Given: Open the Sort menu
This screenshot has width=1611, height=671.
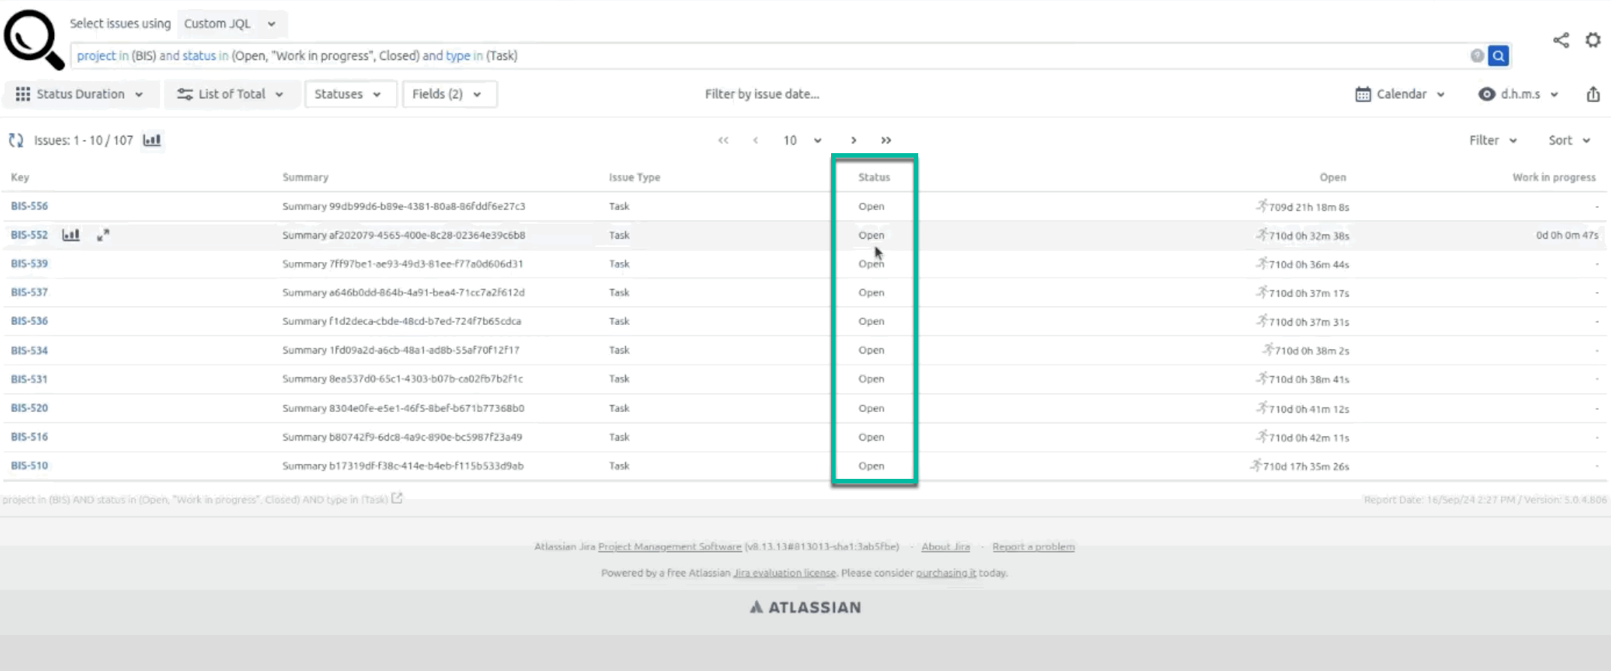Looking at the screenshot, I should [x=1569, y=140].
